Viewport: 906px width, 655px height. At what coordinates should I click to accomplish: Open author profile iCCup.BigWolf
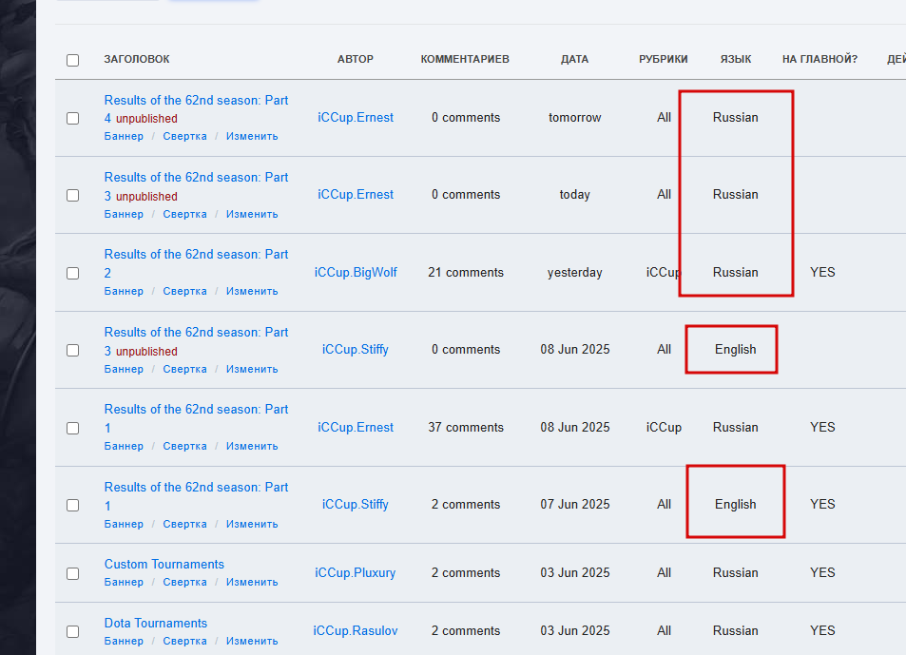(356, 272)
